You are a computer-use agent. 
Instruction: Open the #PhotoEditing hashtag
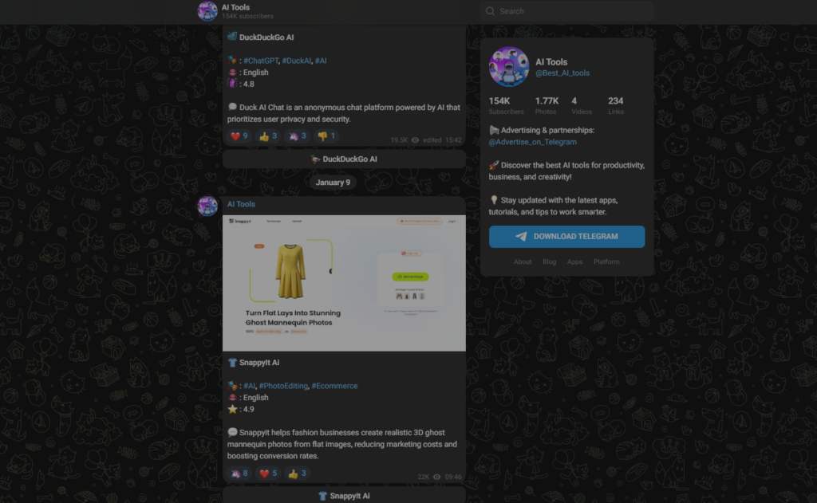point(283,386)
